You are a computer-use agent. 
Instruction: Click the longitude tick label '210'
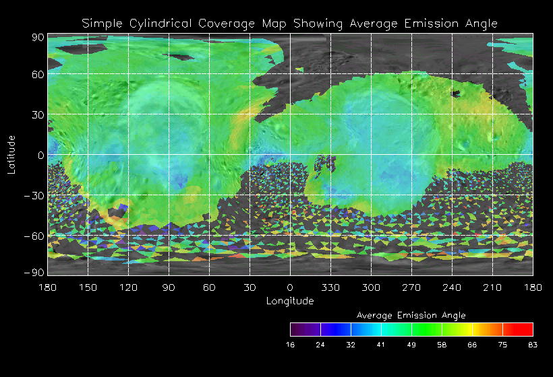coord(492,287)
